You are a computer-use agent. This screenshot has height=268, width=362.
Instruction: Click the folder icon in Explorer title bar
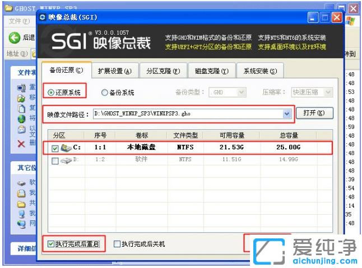[x=9, y=8]
